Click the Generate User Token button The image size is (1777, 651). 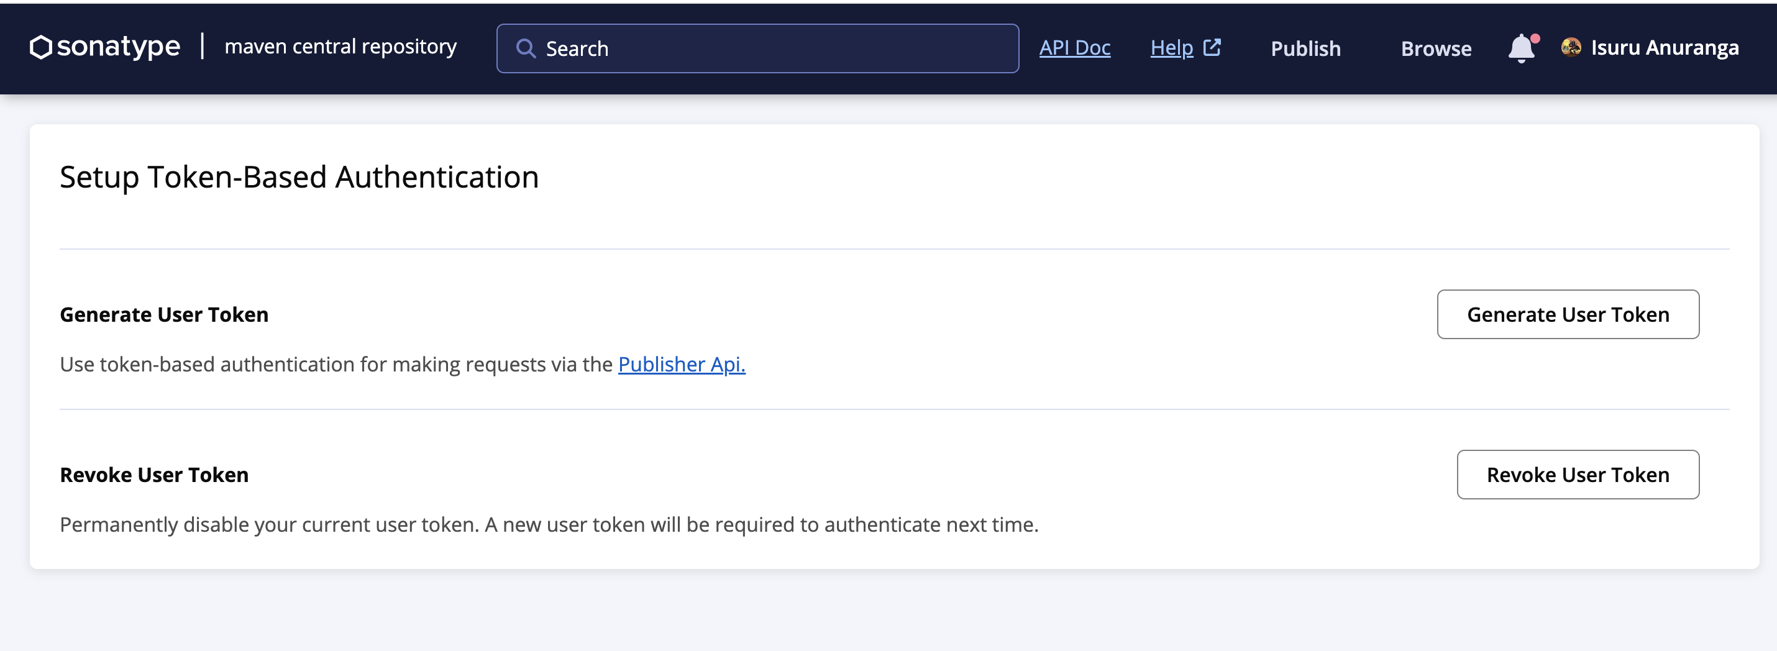tap(1567, 314)
